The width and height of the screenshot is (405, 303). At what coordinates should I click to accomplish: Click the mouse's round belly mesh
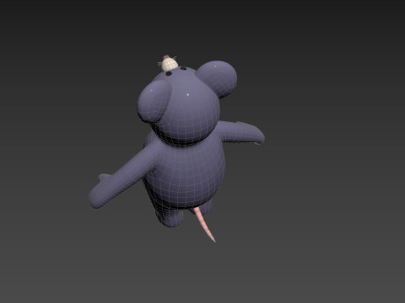point(186,174)
